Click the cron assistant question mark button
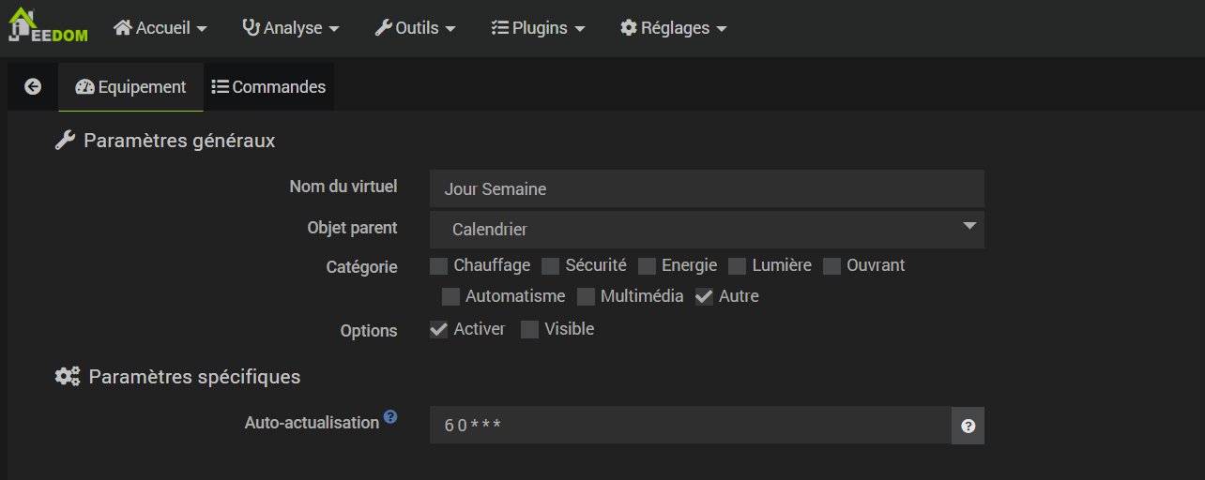The image size is (1205, 480). pyautogui.click(x=968, y=426)
